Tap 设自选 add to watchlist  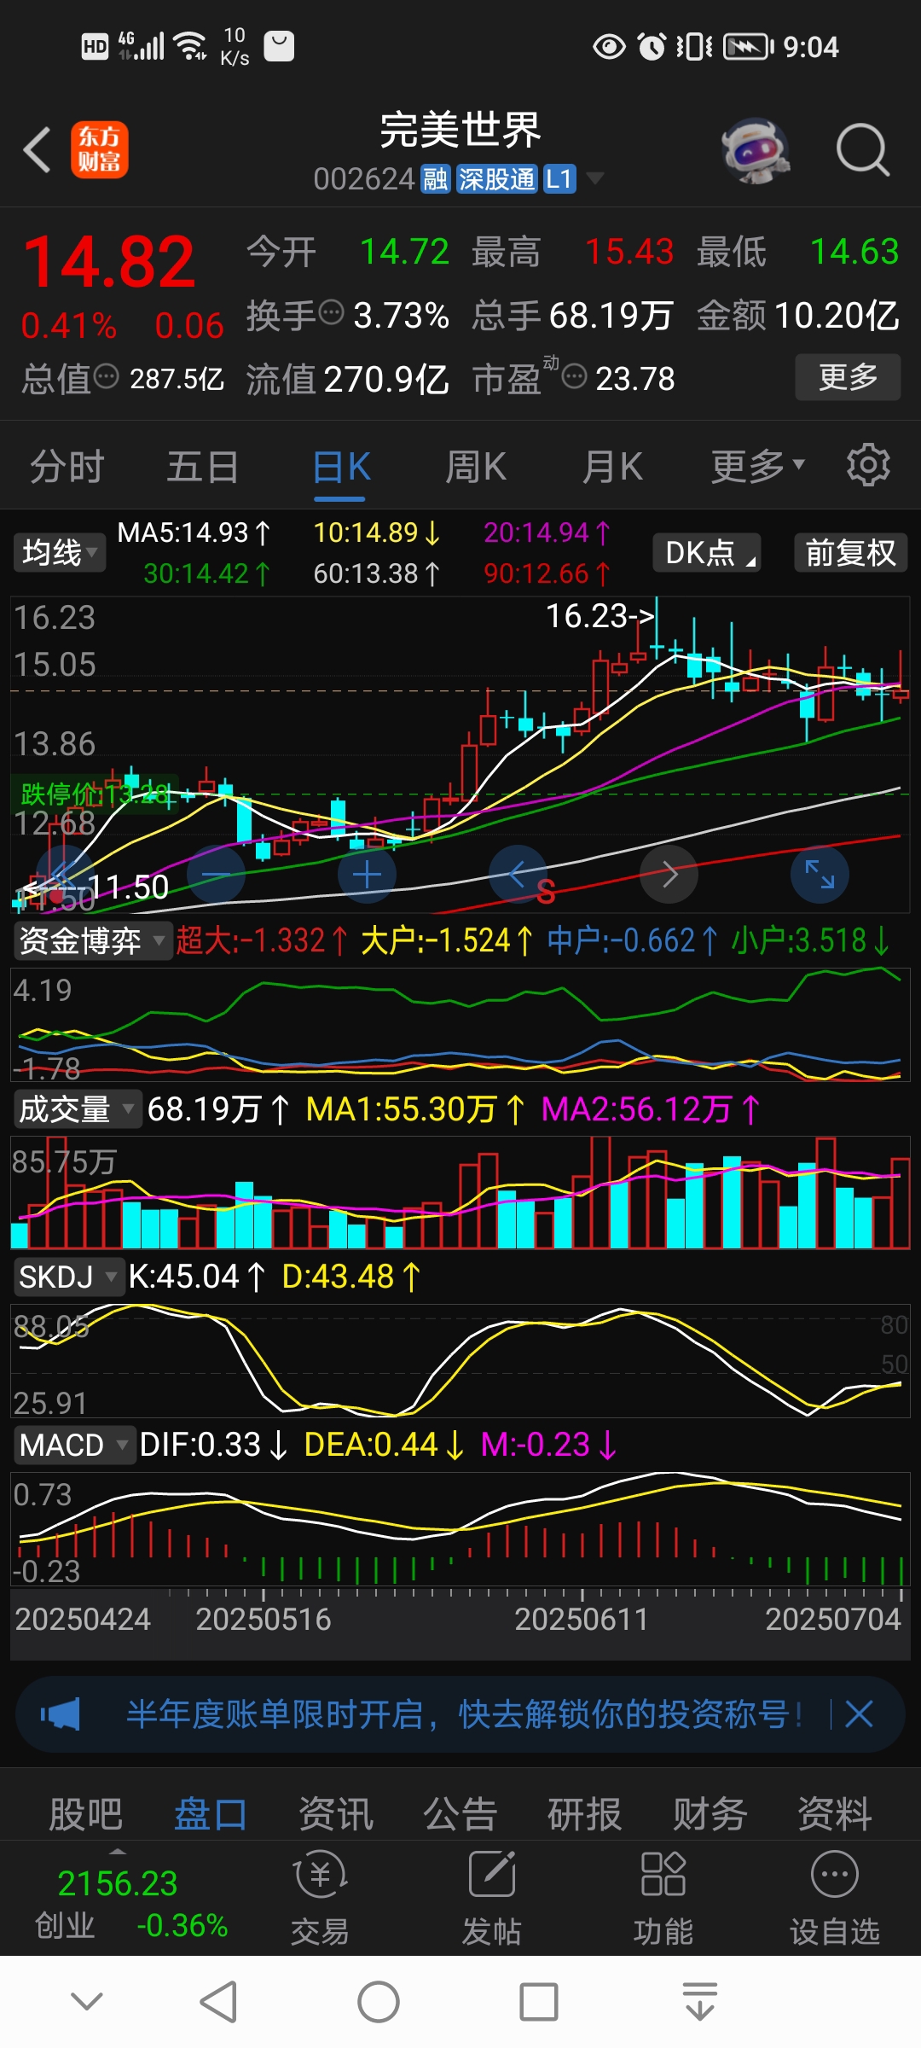[x=834, y=1899]
